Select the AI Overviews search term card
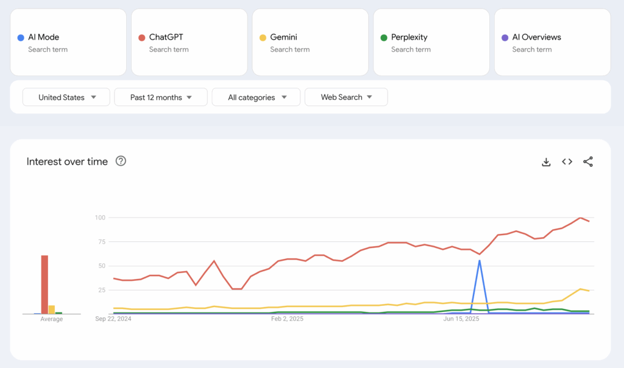 click(x=552, y=42)
